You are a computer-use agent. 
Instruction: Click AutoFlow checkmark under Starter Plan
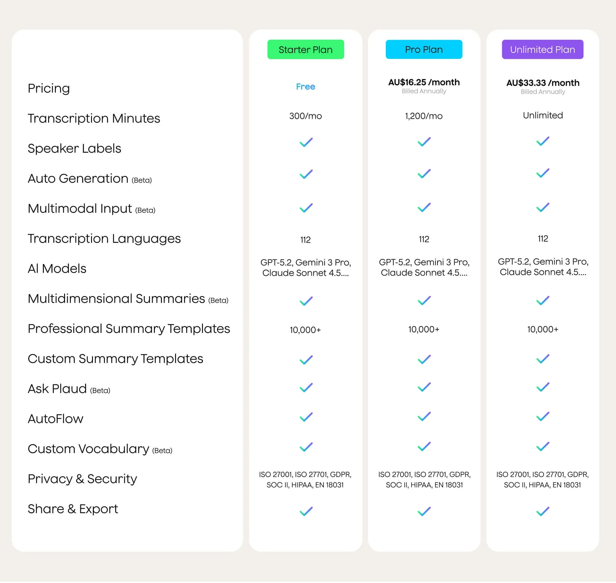pos(306,417)
